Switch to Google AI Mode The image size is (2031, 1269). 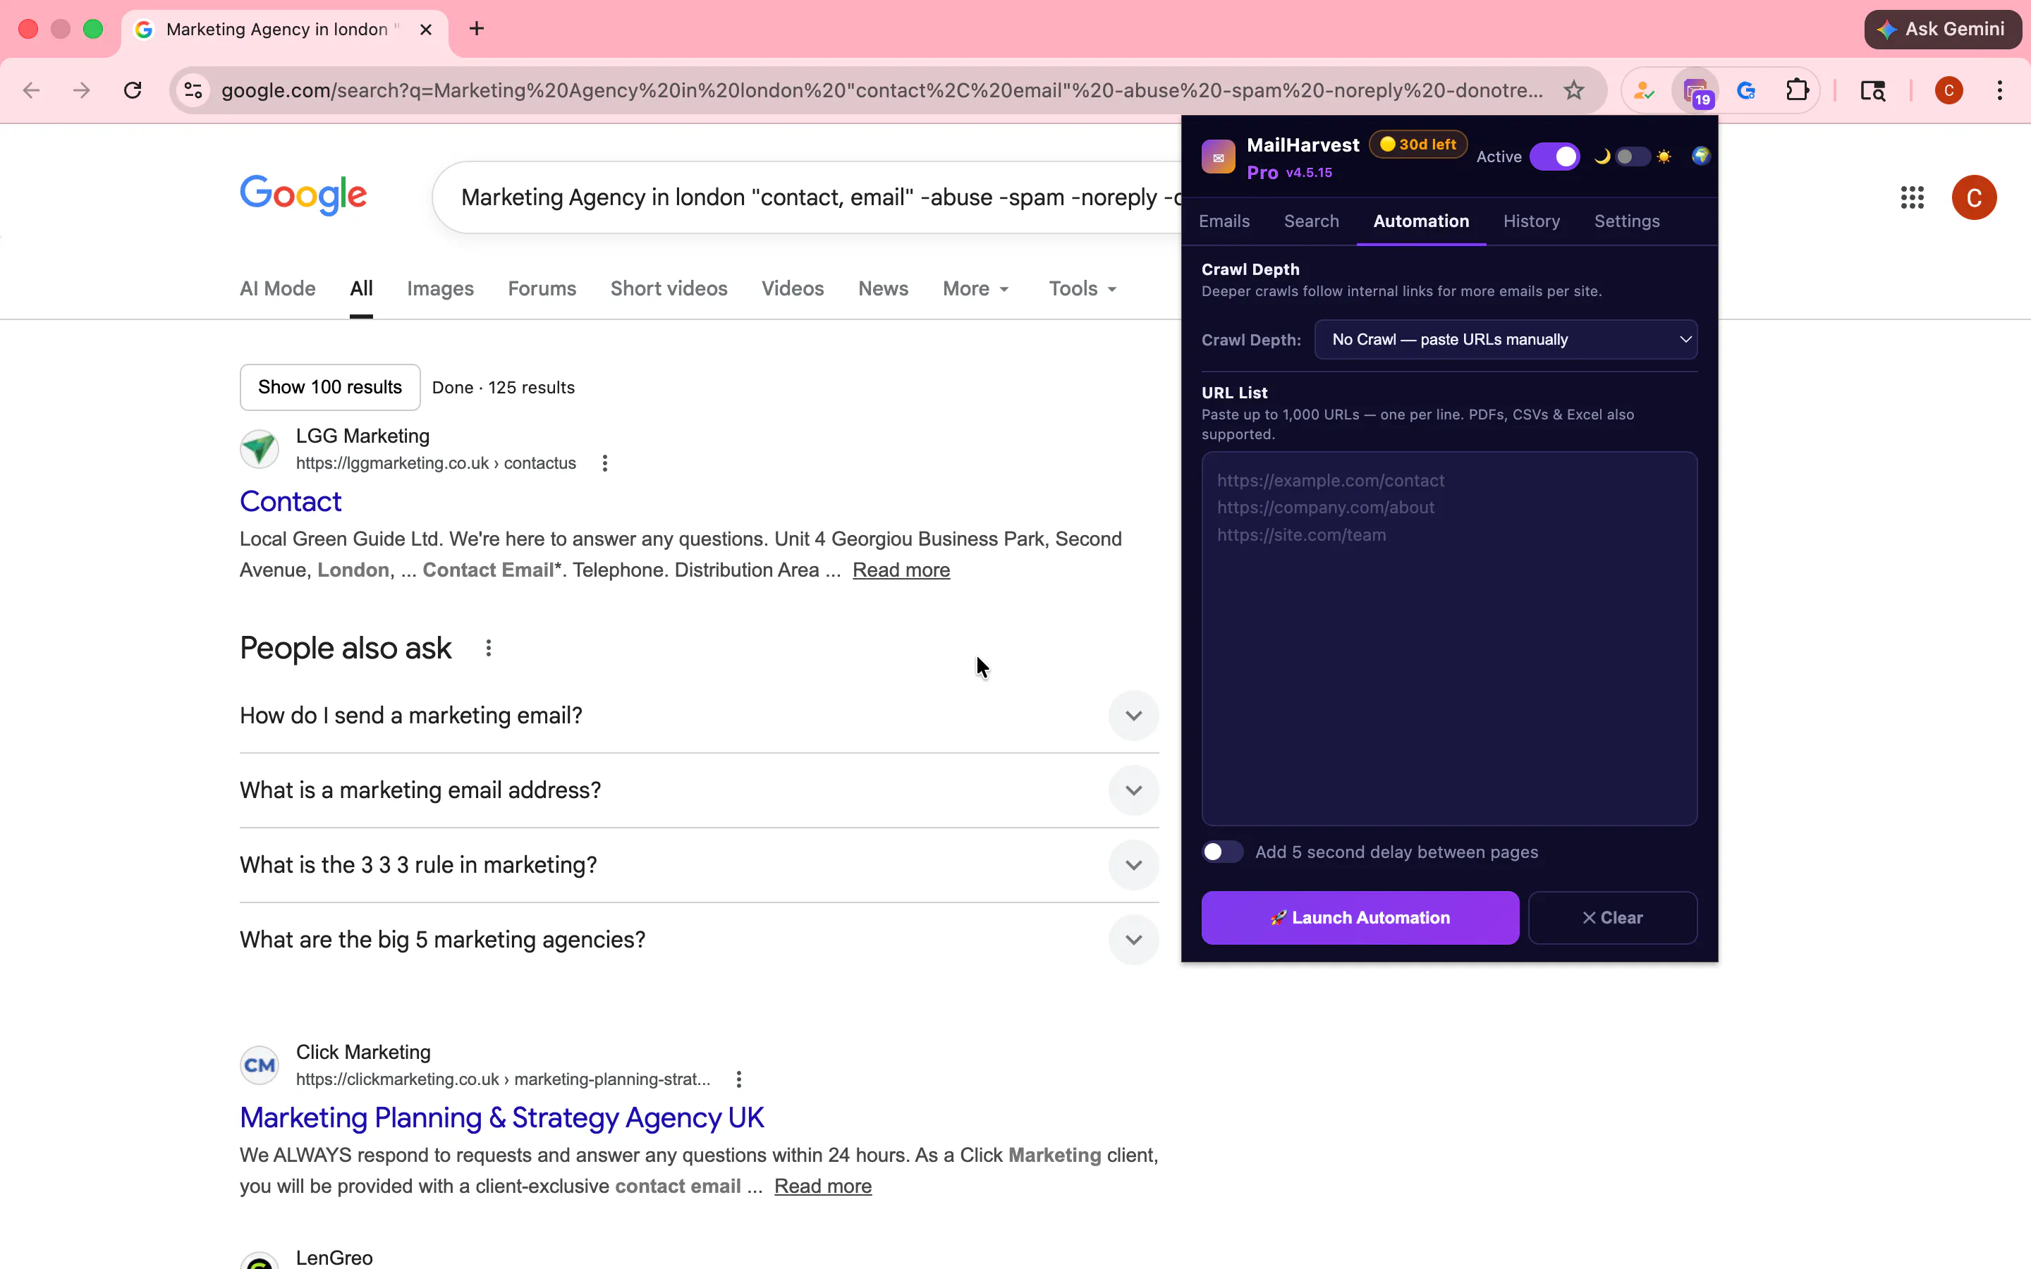pos(278,289)
